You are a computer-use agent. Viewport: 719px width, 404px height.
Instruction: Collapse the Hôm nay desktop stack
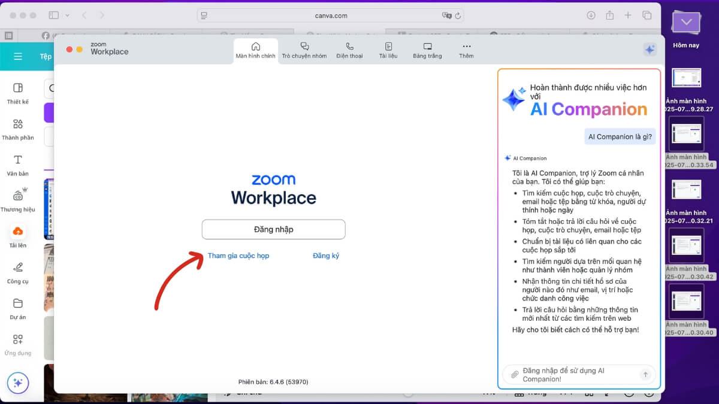tap(686, 25)
